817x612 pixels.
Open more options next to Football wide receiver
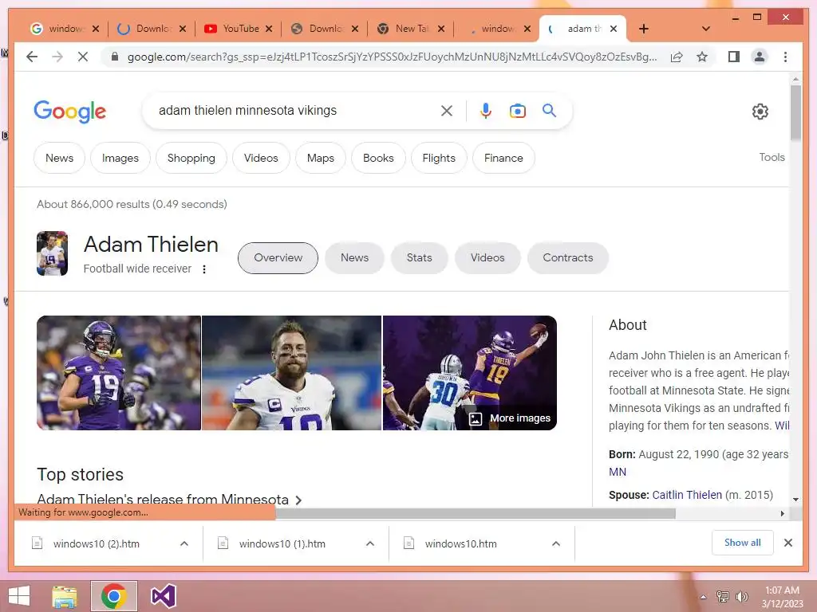(204, 269)
